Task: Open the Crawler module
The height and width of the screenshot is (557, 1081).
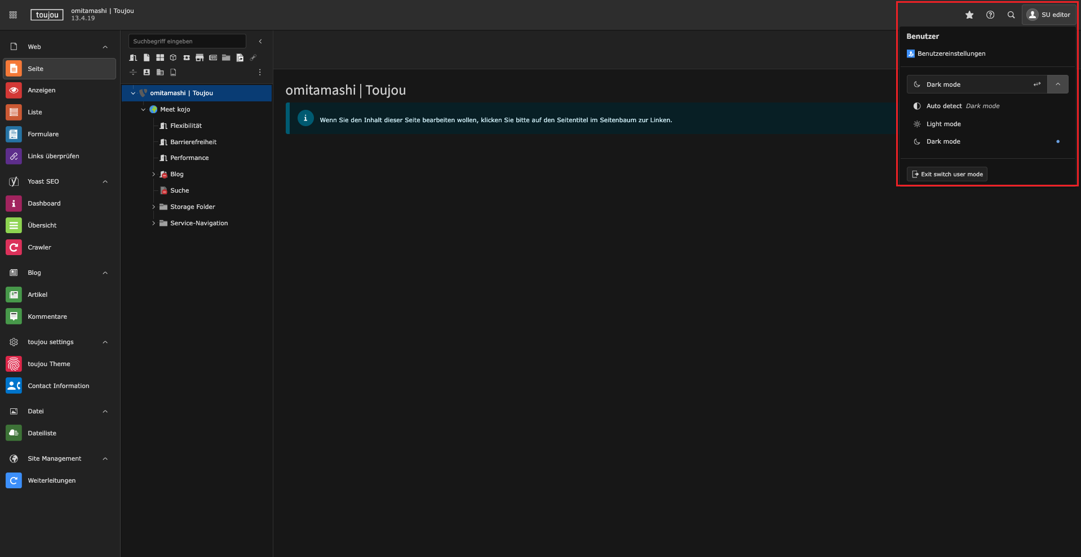Action: [39, 247]
